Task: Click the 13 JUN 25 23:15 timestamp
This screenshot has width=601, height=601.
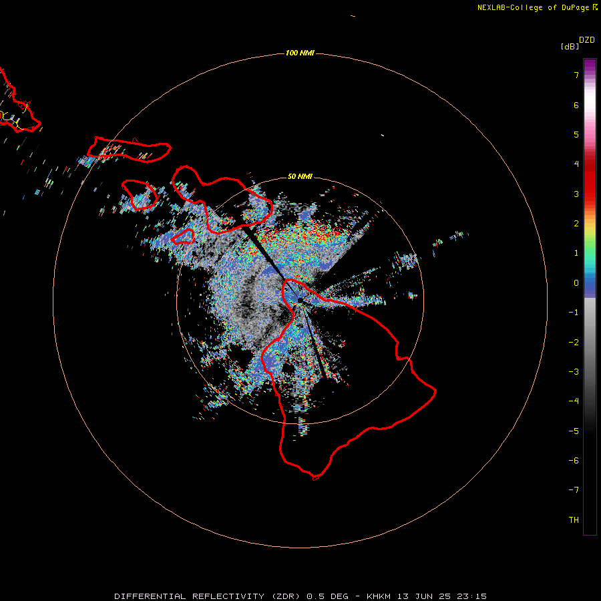Action: pyautogui.click(x=442, y=596)
